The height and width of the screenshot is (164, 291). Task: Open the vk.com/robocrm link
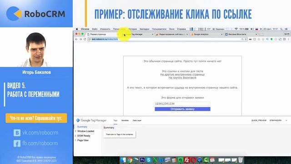click(x=40, y=133)
